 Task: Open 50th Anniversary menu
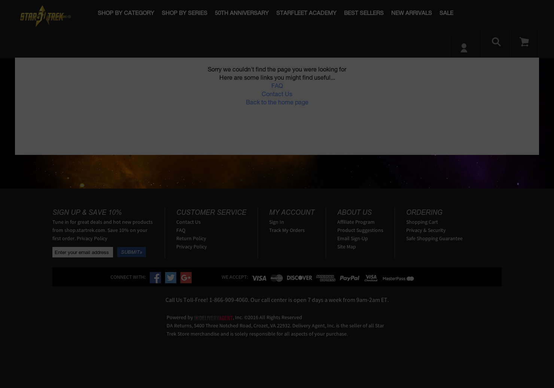pyautogui.click(x=241, y=13)
